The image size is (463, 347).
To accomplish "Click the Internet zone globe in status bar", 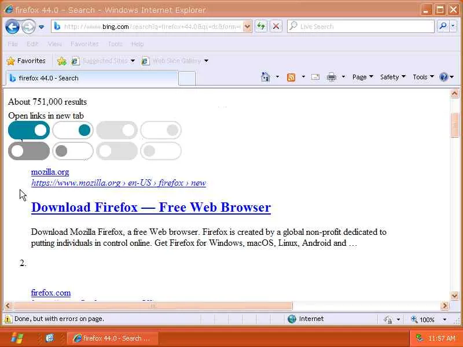I will pos(292,319).
